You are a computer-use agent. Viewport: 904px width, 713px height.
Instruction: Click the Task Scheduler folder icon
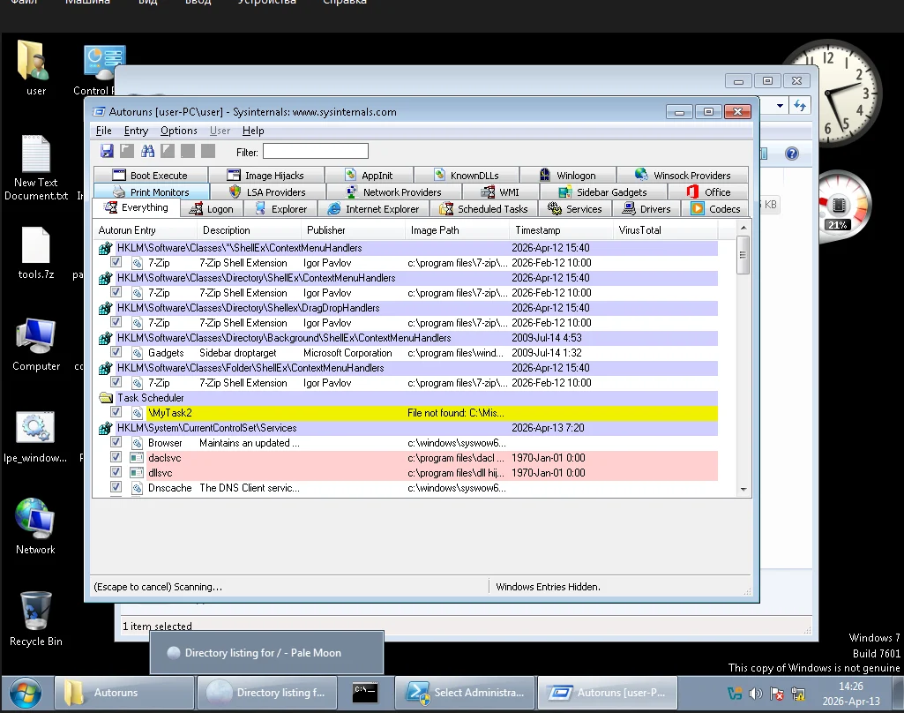pos(106,397)
